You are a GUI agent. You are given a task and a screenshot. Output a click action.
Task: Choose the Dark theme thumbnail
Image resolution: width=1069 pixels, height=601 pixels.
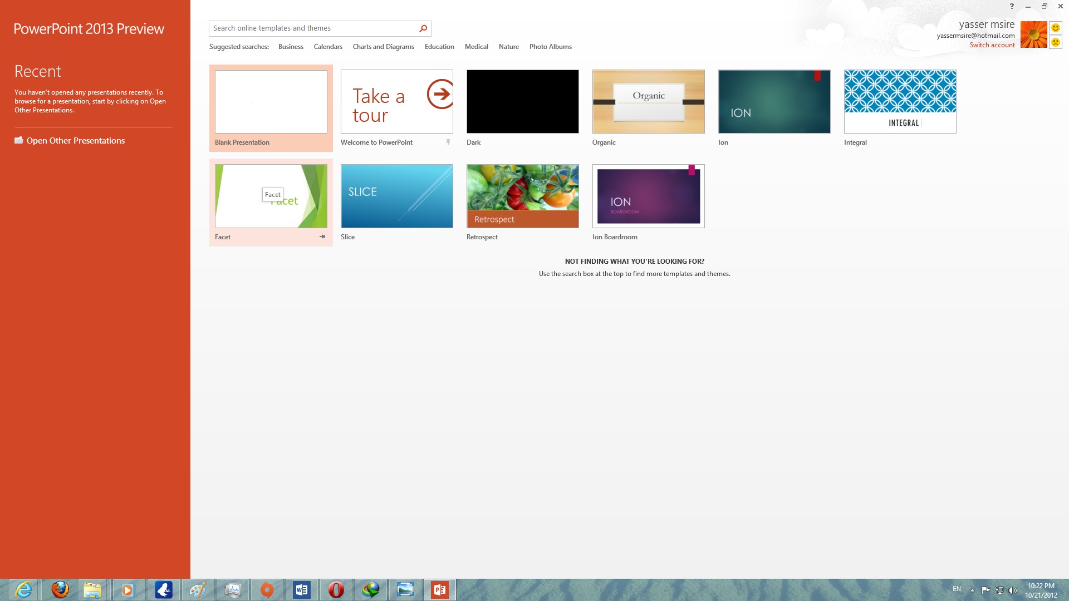[x=523, y=102]
